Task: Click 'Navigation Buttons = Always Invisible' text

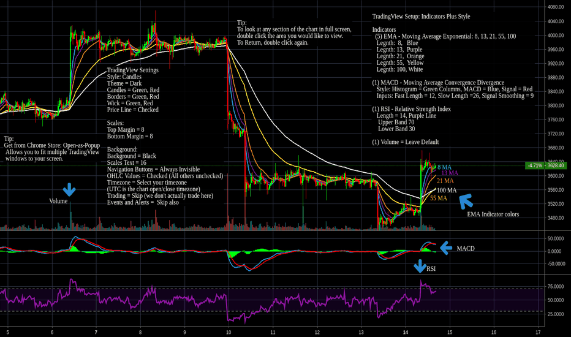Action: click(153, 169)
